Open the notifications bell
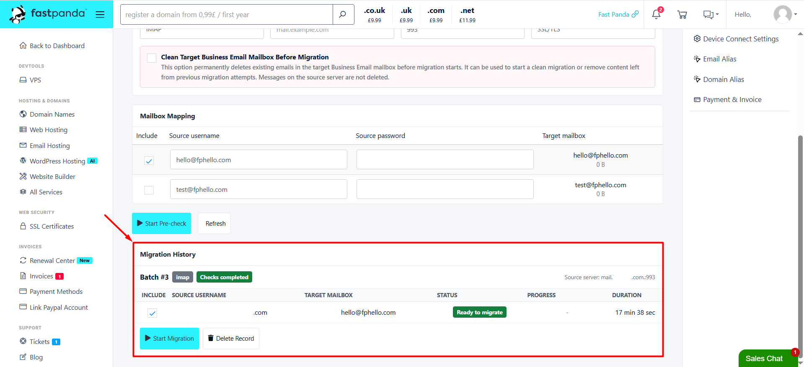This screenshot has height=367, width=804. pos(656,15)
